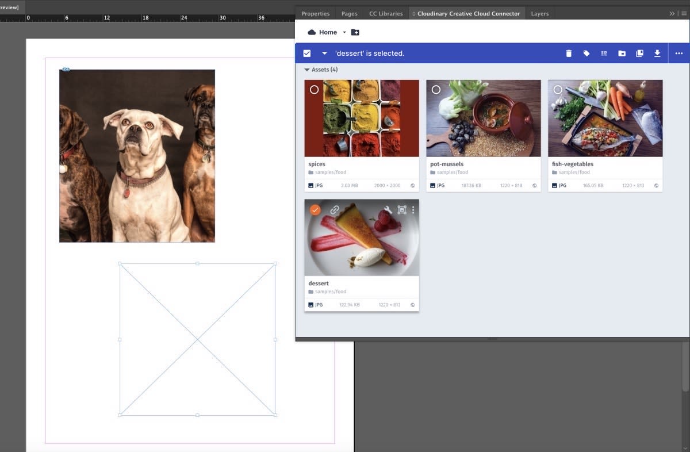Click the fish-vegetables image thumbnail

(x=605, y=118)
